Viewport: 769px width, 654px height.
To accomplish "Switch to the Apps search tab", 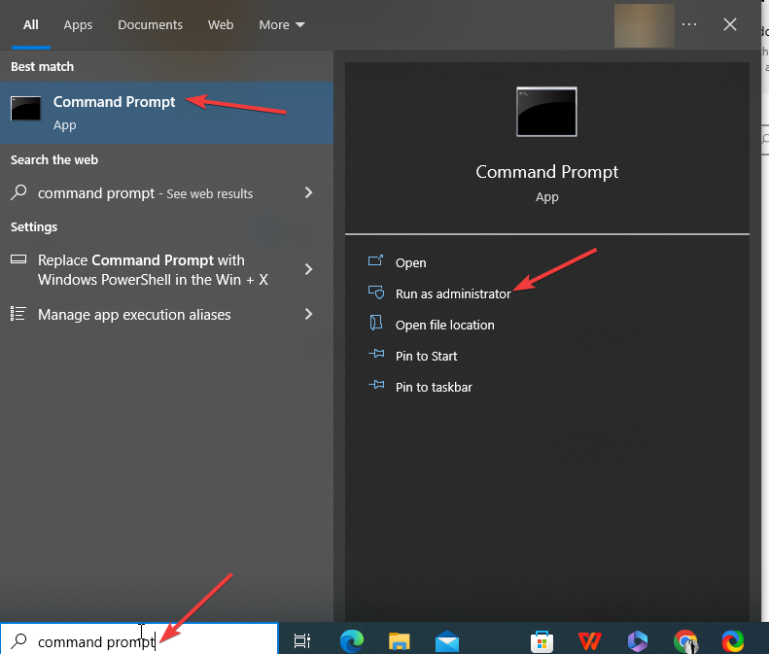I will 78,24.
